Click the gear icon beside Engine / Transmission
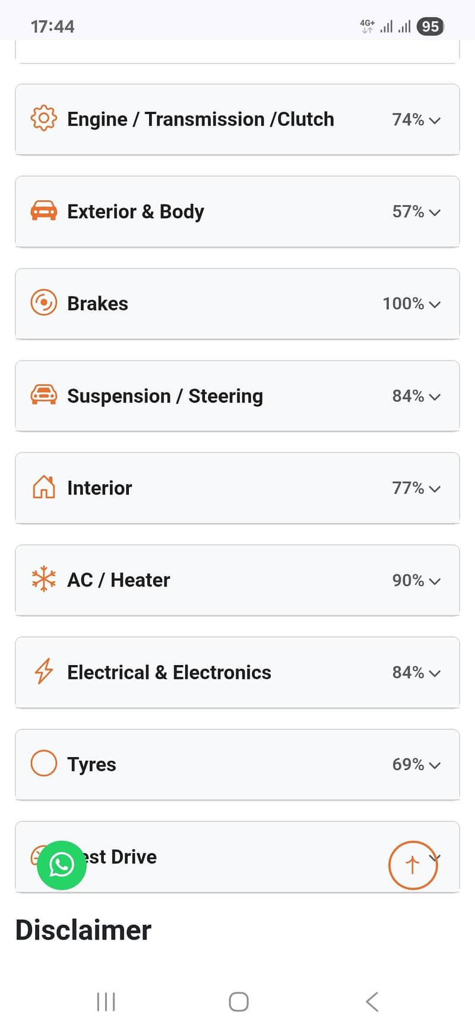The image size is (475, 1030). 43,119
